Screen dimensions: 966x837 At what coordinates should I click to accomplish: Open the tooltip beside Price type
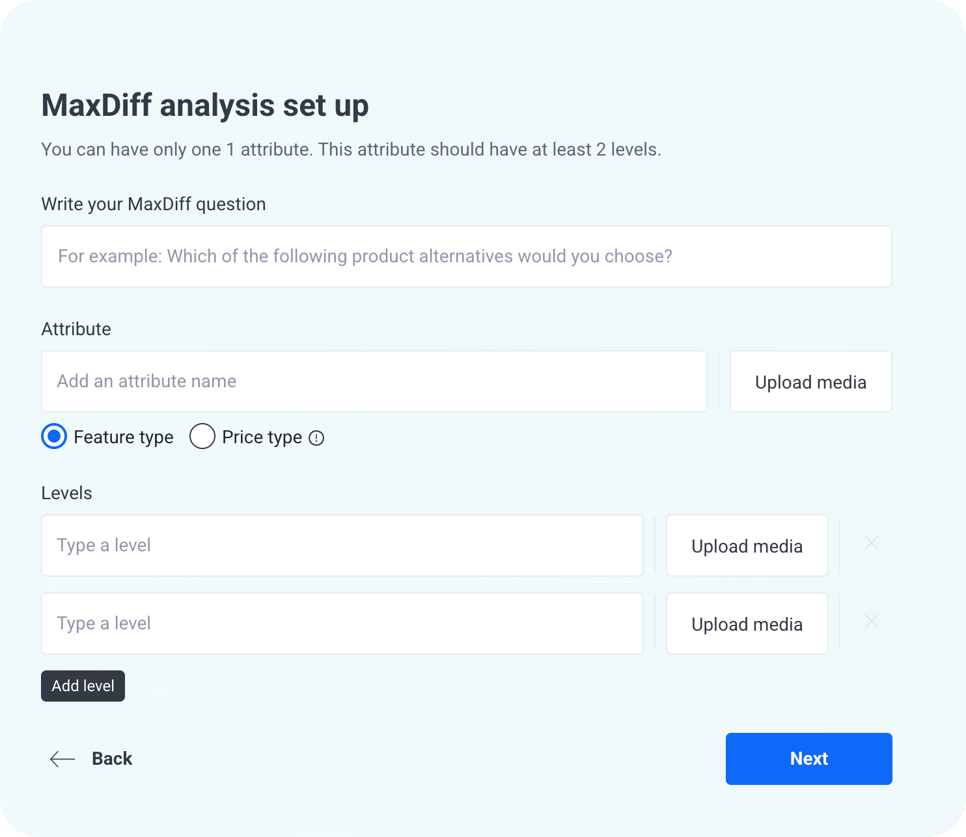316,438
